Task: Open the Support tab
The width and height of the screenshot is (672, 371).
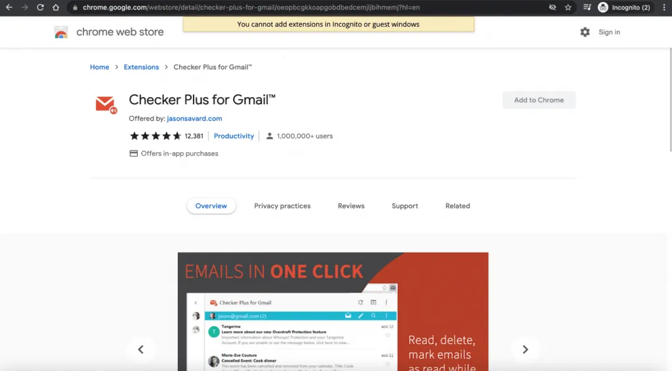Action: 404,206
